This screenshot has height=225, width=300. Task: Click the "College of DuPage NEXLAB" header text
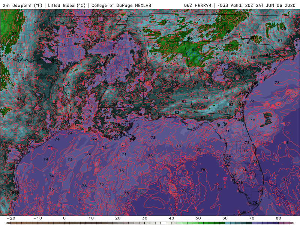(x=121, y=5)
